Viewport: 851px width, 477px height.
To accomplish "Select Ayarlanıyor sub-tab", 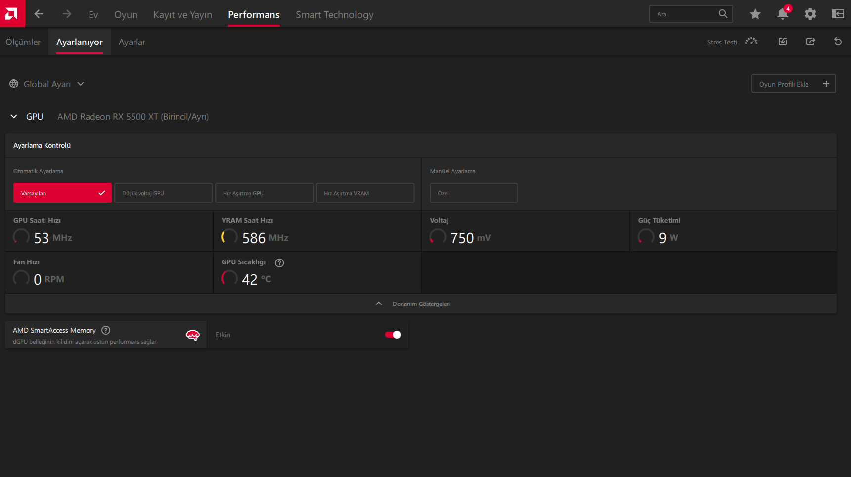I will (x=80, y=42).
